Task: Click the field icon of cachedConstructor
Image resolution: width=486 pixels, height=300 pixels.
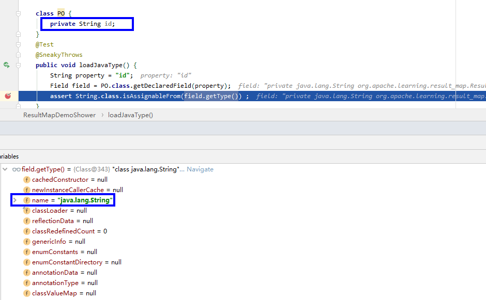Action: (27, 180)
